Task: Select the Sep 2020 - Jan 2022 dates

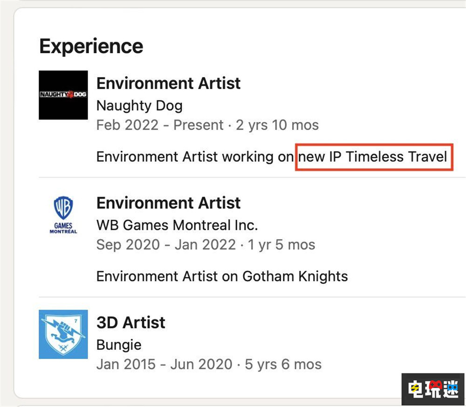Action: pos(166,245)
